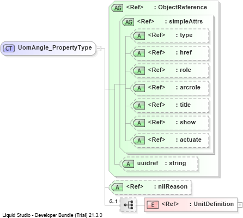The width and height of the screenshot is (243, 218).
Task: Collapse the UomAngle_PropertyType node
Action: (99, 49)
